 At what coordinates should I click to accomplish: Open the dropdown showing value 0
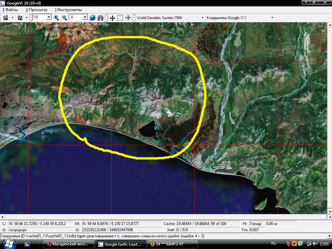pyautogui.click(x=85, y=17)
